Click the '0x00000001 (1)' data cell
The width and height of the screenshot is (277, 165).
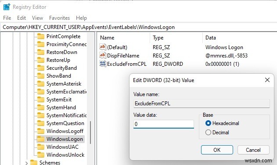point(222,64)
